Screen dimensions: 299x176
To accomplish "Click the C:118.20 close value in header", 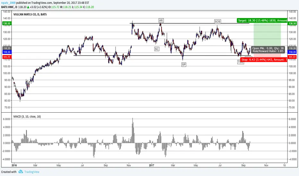I will (x=89, y=7).
